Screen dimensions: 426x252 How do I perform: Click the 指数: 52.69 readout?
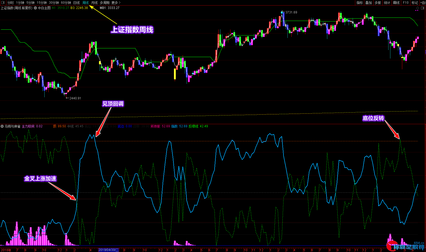(179, 126)
